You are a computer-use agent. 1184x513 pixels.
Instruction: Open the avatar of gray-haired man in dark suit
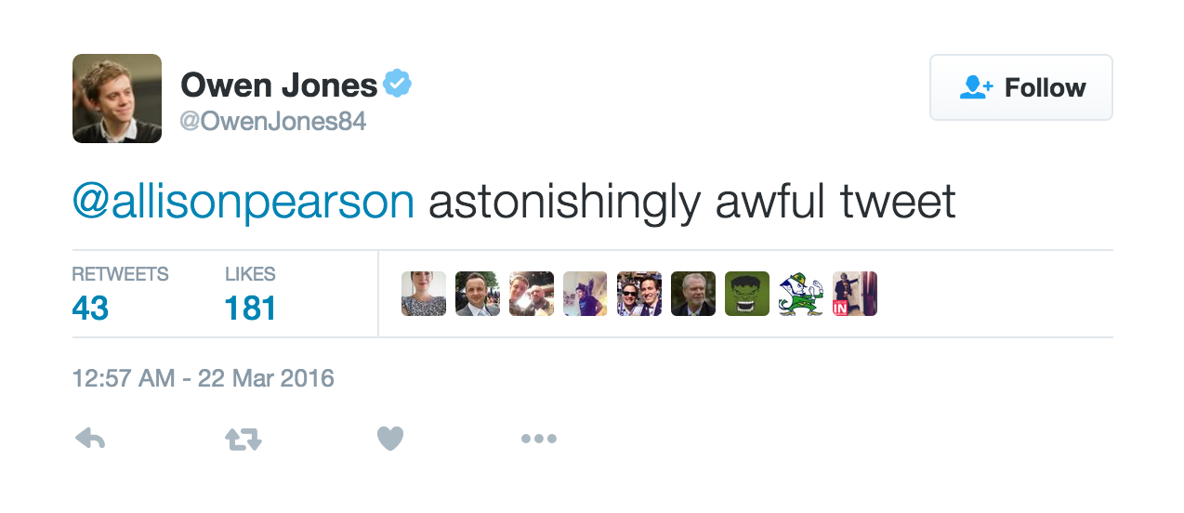693,294
